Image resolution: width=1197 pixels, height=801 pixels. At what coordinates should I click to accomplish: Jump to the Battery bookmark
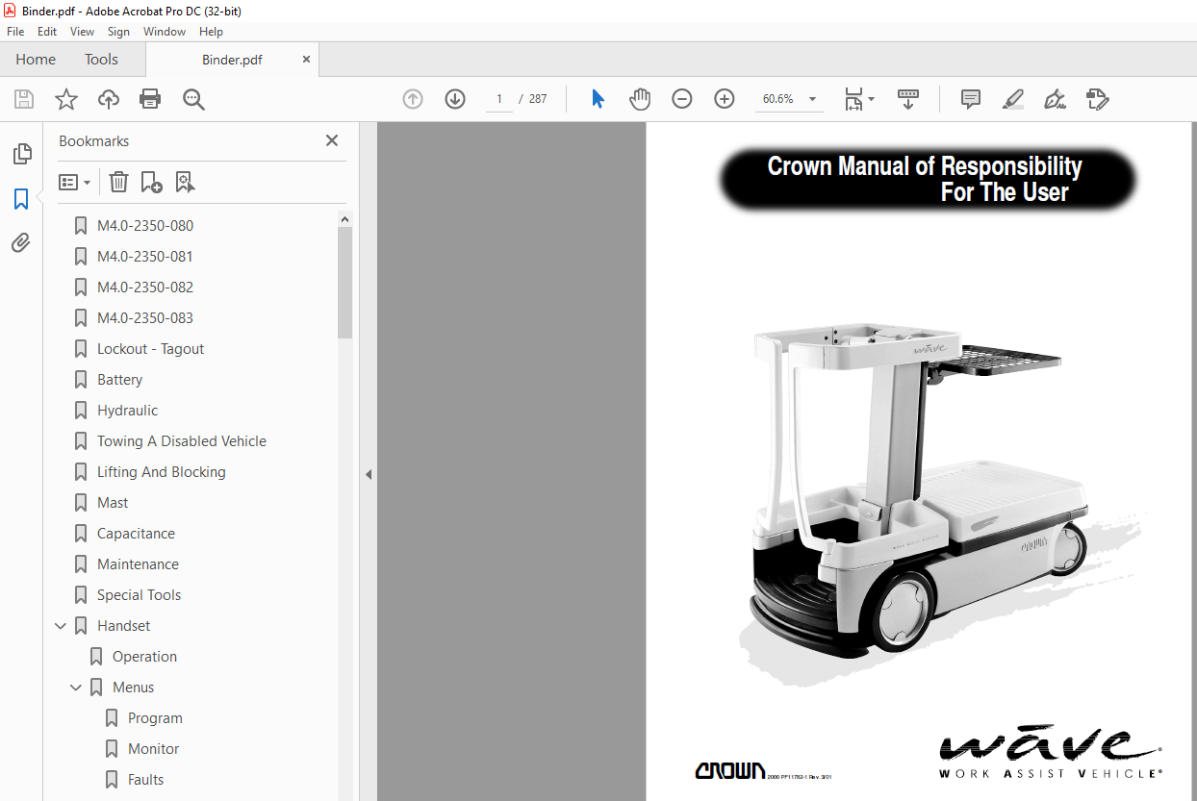coord(120,380)
